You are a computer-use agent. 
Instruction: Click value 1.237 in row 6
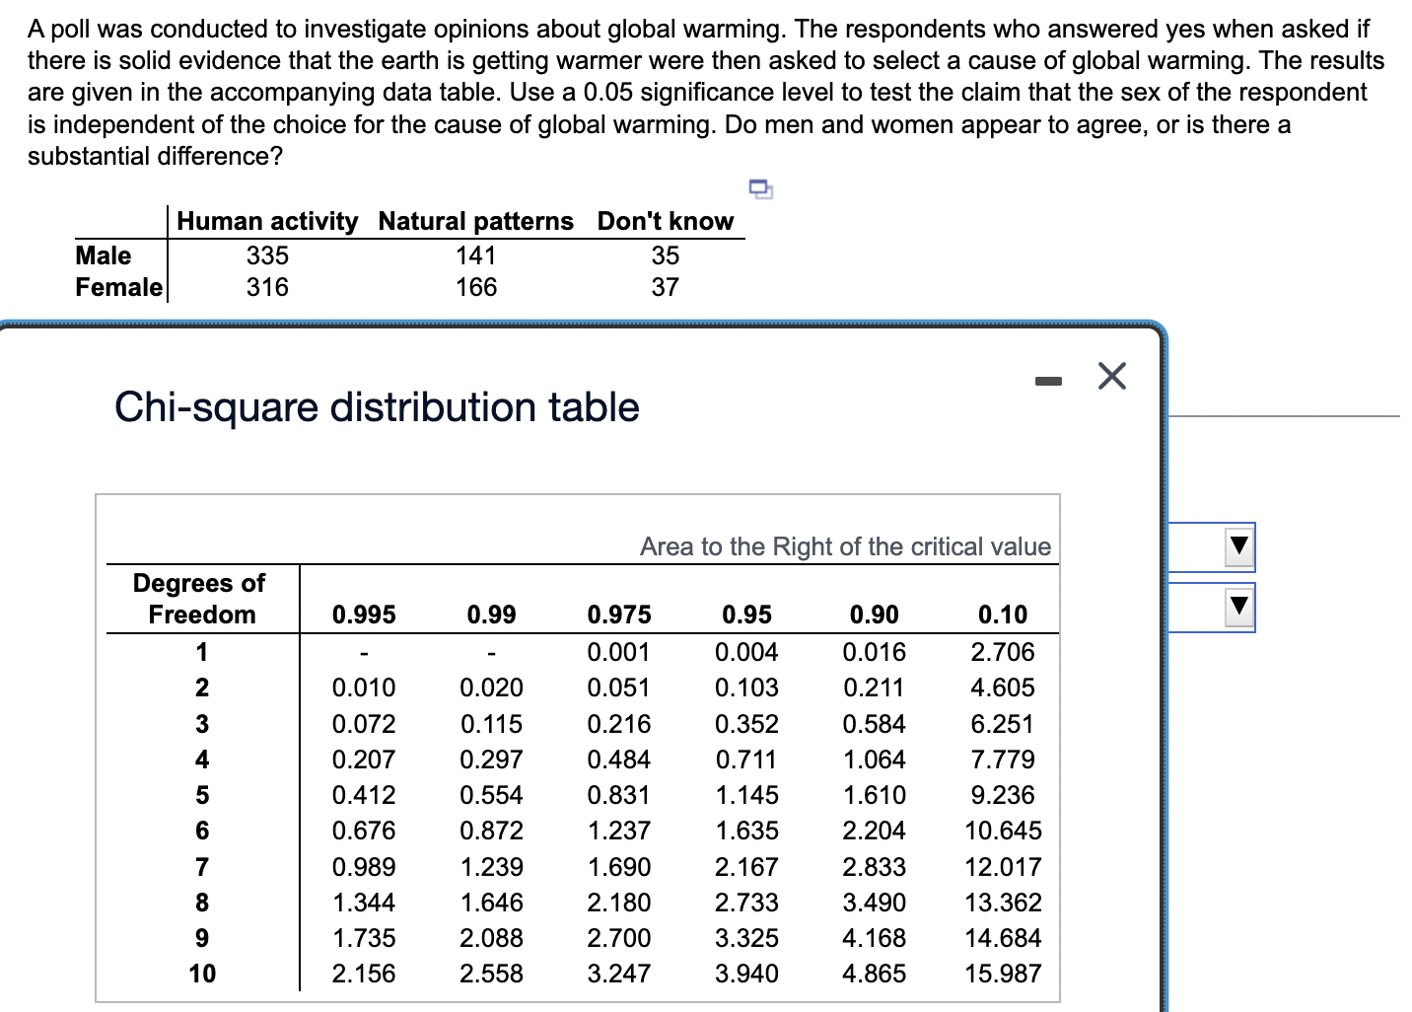tap(619, 831)
